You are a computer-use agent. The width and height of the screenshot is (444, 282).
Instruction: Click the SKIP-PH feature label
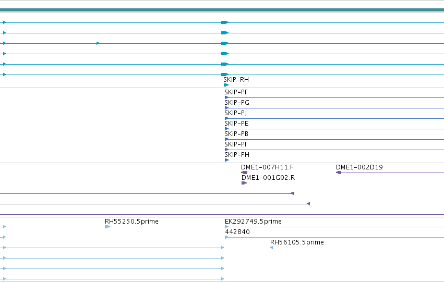click(237, 155)
